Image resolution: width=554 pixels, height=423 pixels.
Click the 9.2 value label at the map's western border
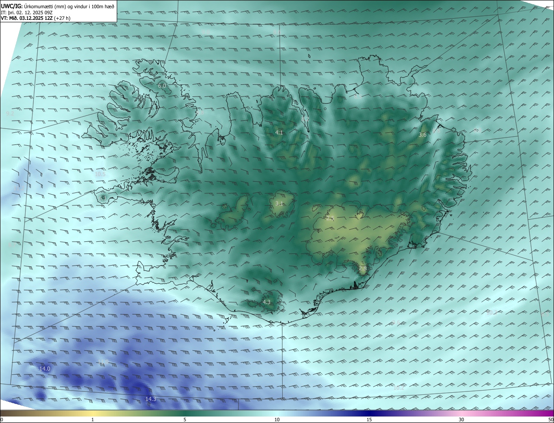(x=10, y=113)
